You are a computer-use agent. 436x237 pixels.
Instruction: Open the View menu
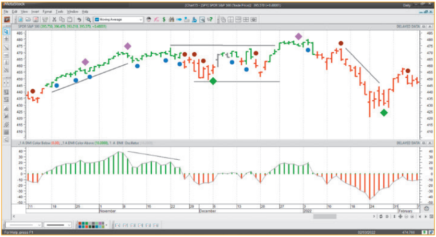(24, 11)
